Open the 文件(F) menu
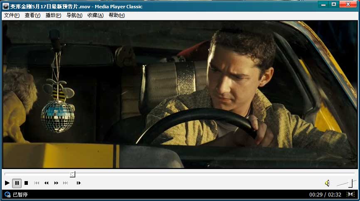The height and width of the screenshot is (201, 360). coord(12,15)
